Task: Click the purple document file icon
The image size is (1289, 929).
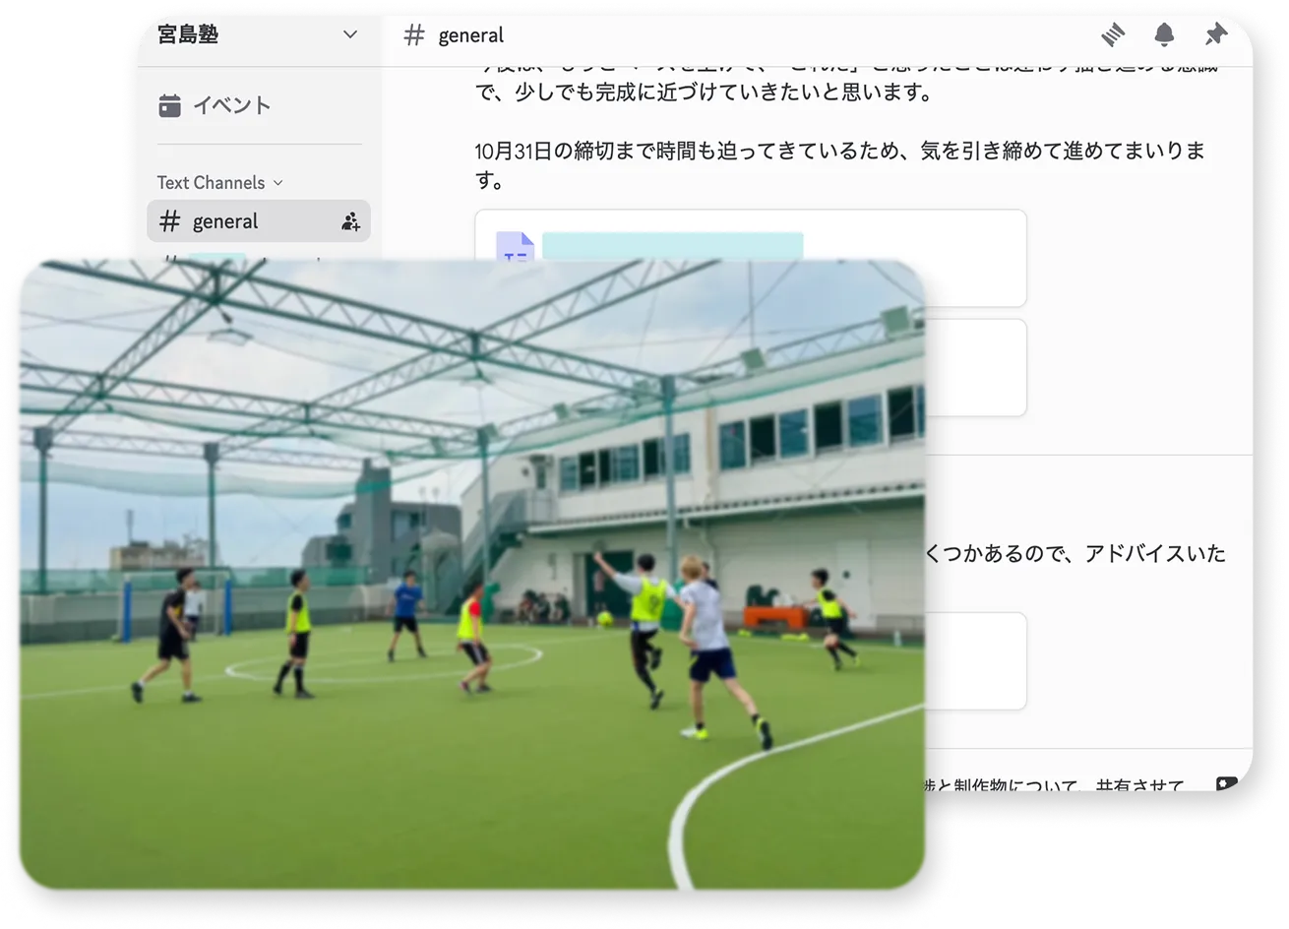Action: pyautogui.click(x=515, y=248)
